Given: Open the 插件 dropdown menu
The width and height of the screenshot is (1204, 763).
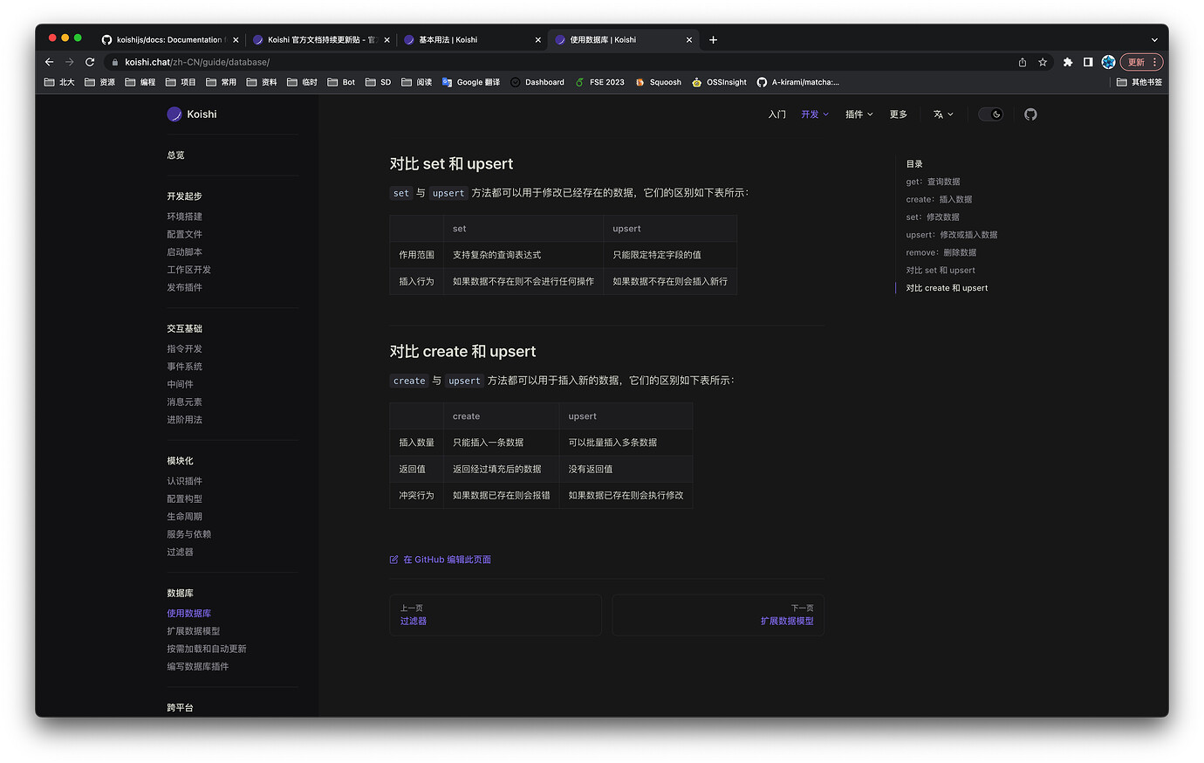Looking at the screenshot, I should click(858, 113).
